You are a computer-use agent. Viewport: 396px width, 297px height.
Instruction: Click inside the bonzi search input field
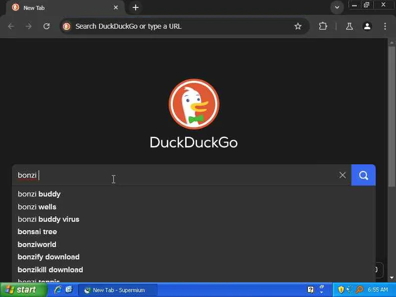[174, 175]
